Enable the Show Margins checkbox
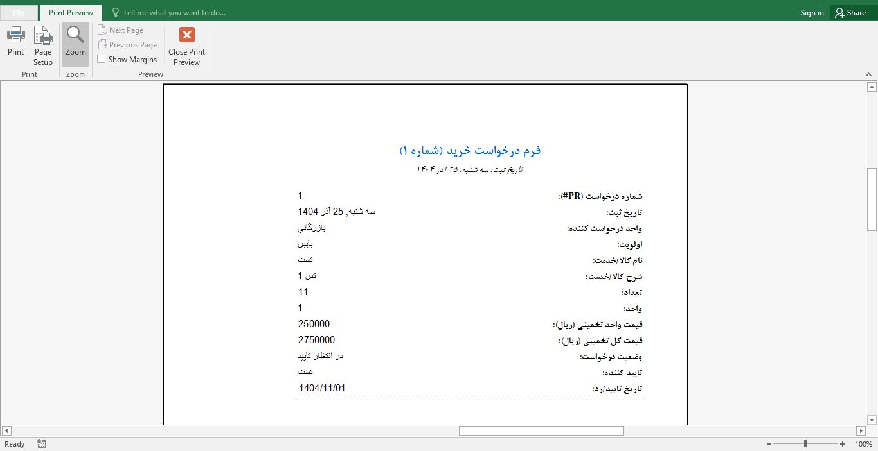The height and width of the screenshot is (451, 878). click(x=101, y=59)
